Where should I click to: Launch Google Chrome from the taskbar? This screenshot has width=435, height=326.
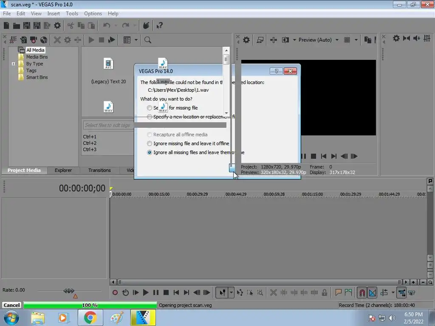click(90, 318)
